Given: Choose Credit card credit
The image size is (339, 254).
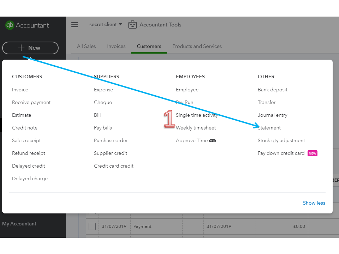Looking at the screenshot, I should (x=114, y=166).
